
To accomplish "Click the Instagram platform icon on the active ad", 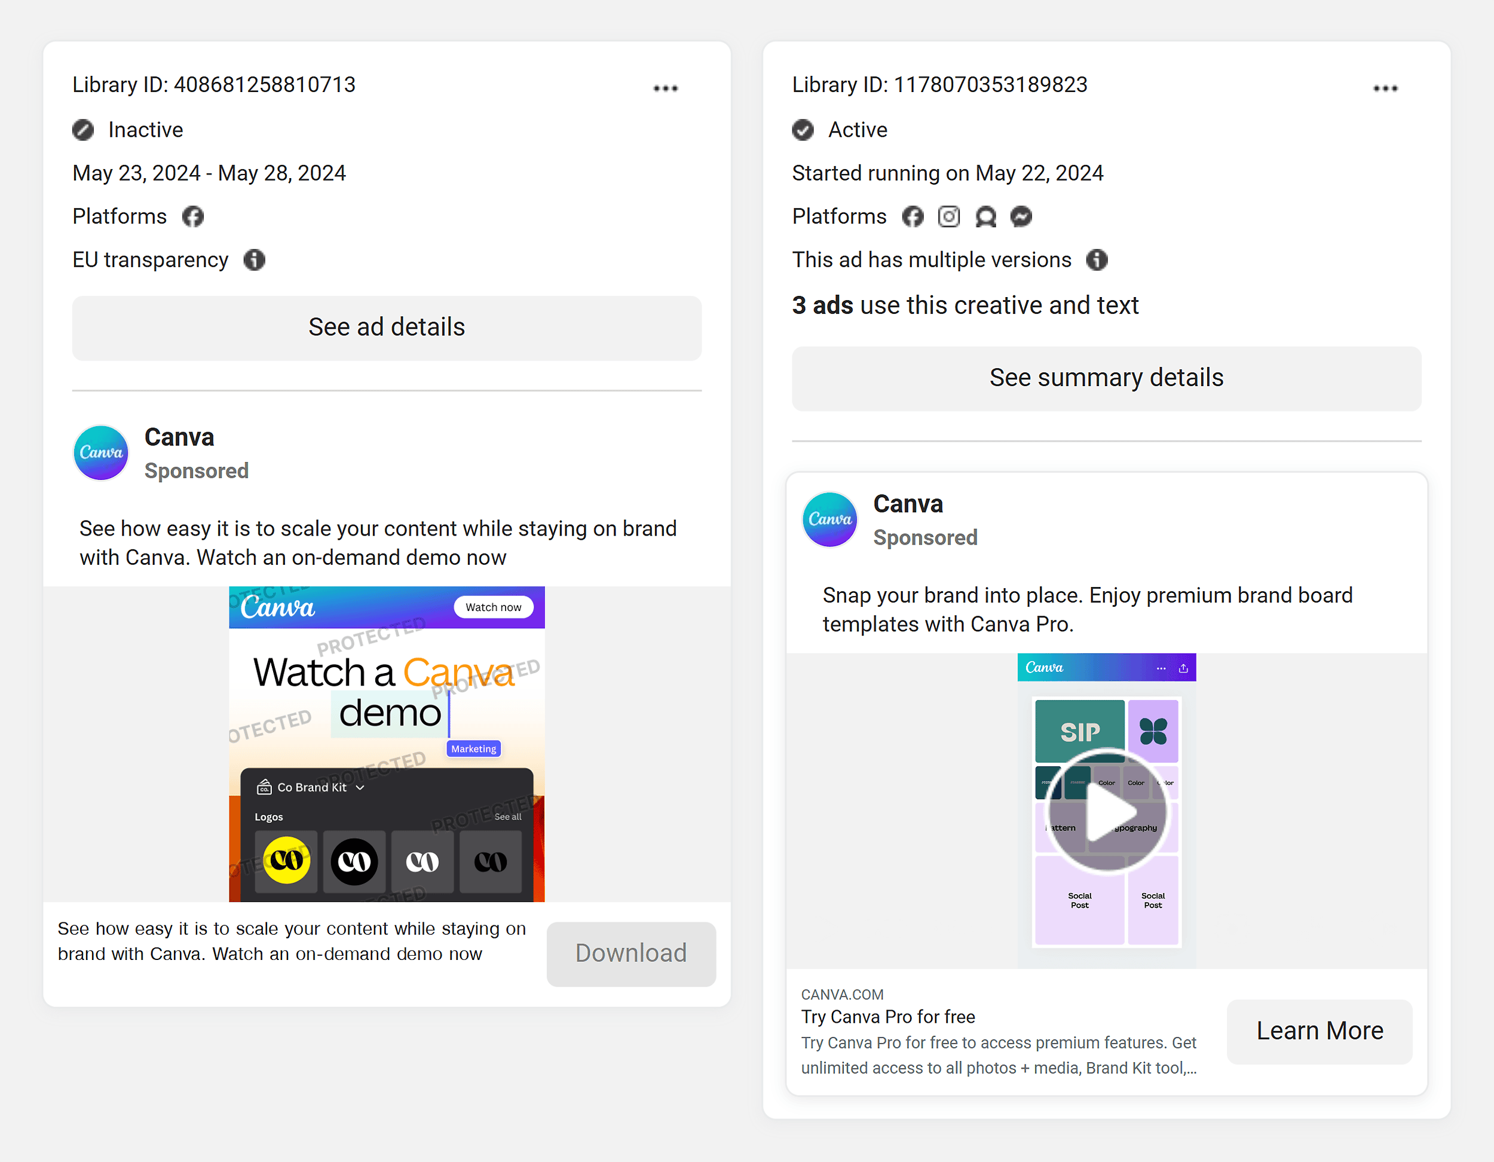I will click(949, 216).
